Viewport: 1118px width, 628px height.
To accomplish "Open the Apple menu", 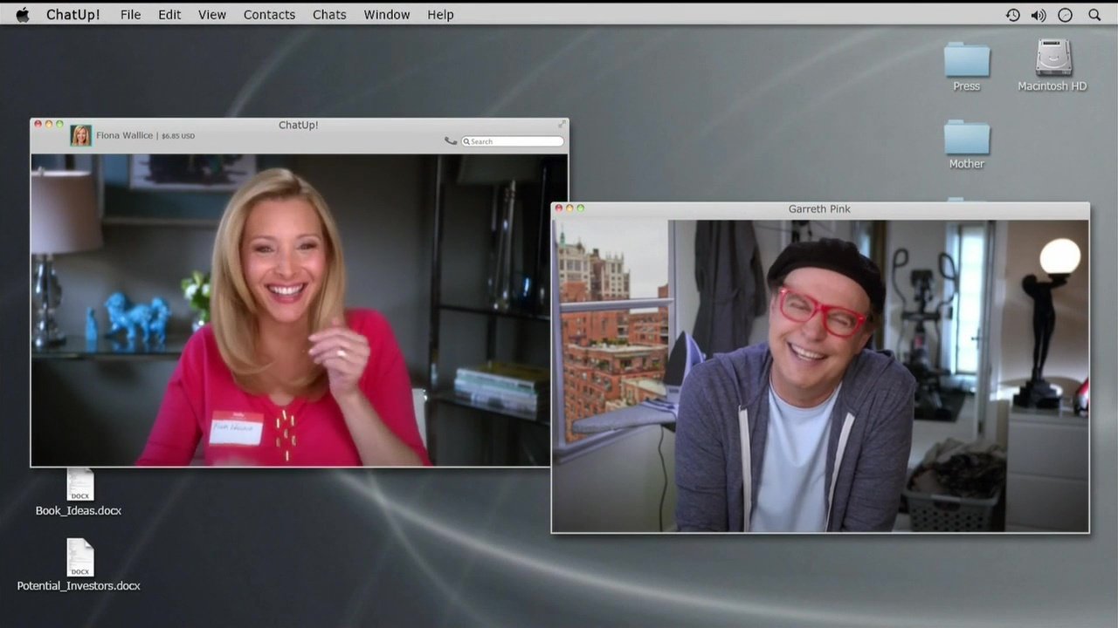I will click(23, 15).
